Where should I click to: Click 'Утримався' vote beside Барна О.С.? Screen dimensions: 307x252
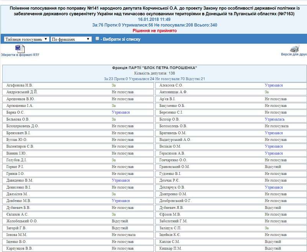(120, 113)
